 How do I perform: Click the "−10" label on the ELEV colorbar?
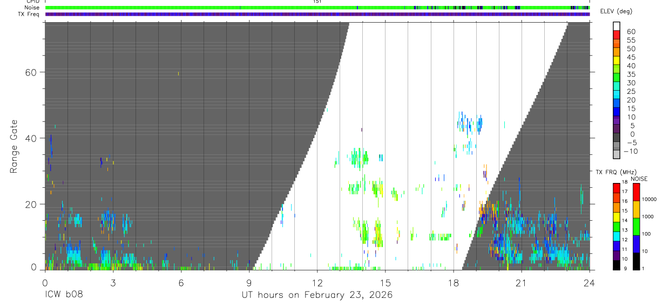631,151
